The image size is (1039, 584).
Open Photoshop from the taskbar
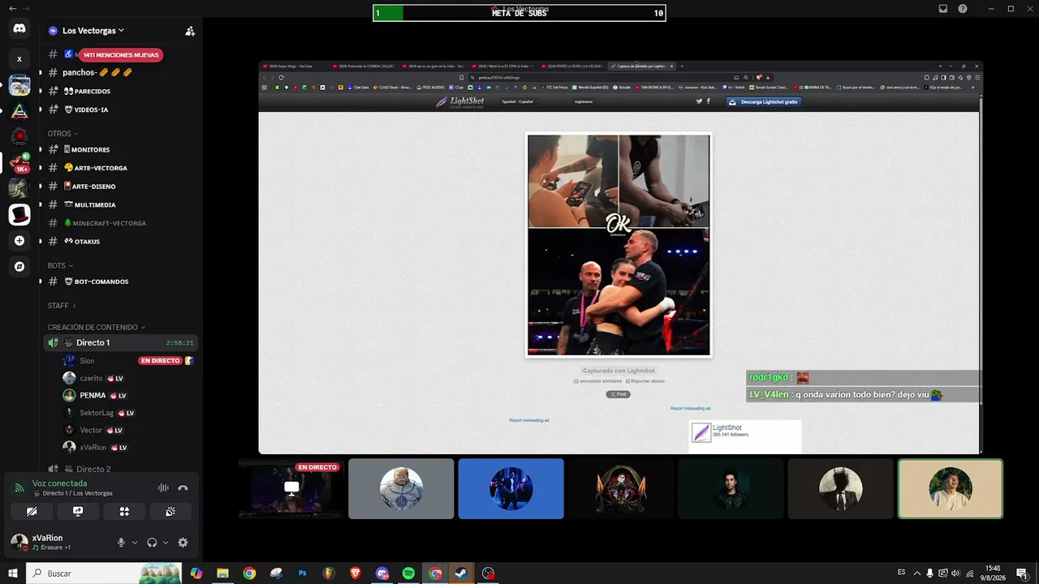(x=303, y=573)
